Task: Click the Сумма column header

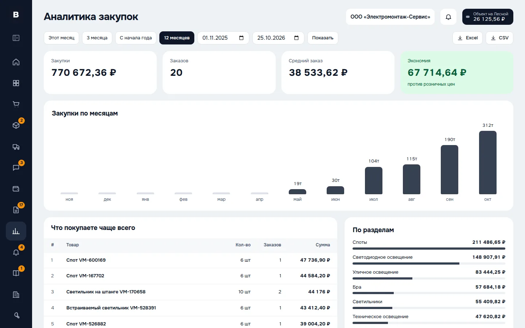Action: 323,245
